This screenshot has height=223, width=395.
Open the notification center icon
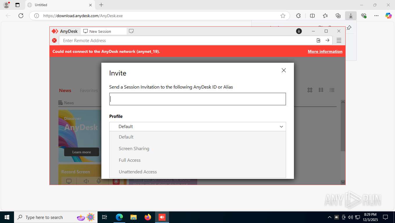coord(385,217)
